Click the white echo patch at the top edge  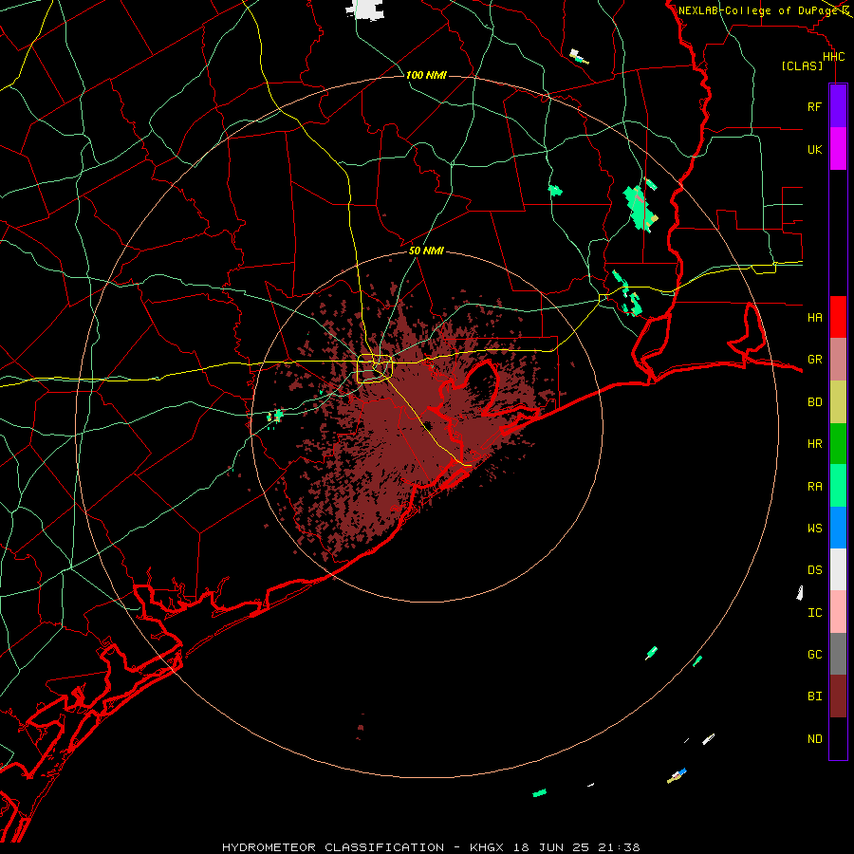click(x=364, y=9)
